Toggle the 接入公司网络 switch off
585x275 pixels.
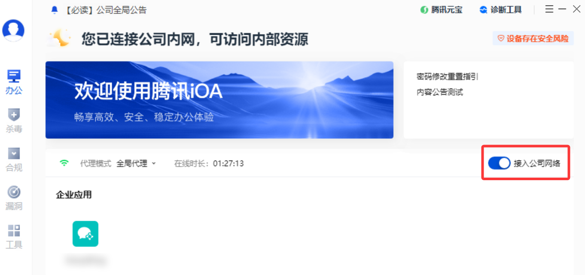tap(499, 163)
